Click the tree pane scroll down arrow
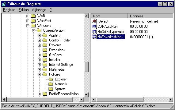The height and width of the screenshot is (110, 175). click(86, 95)
